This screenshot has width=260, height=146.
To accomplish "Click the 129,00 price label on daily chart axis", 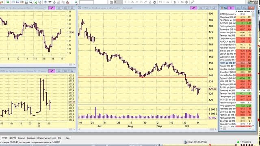I will (212, 89).
